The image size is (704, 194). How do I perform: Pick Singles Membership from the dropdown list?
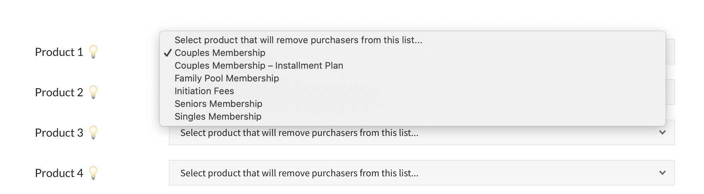[x=218, y=116]
